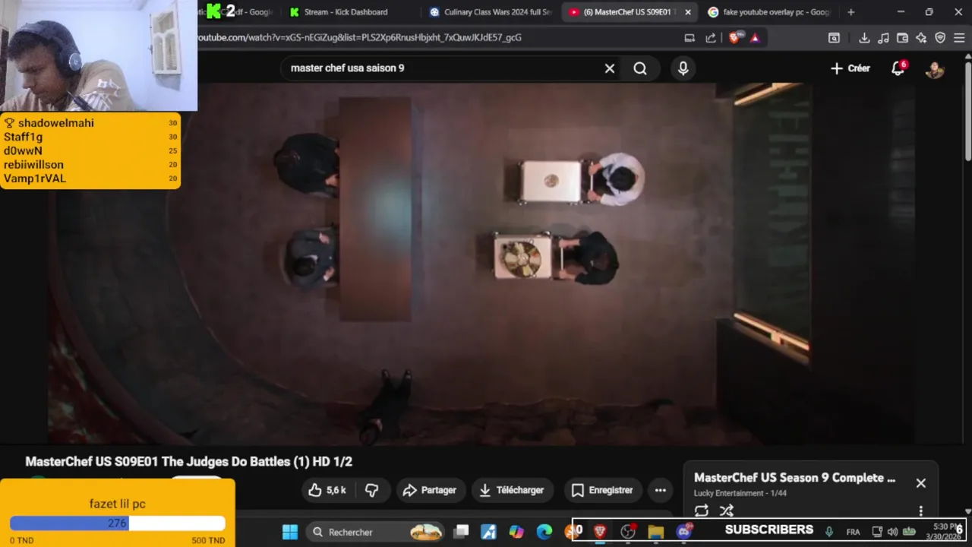Open File Explorer from the taskbar

656,532
